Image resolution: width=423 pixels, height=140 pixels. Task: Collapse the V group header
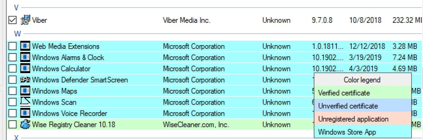(16, 8)
